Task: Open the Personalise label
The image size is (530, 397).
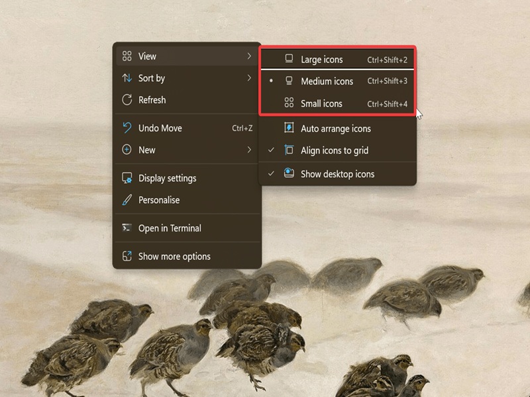Action: click(159, 200)
